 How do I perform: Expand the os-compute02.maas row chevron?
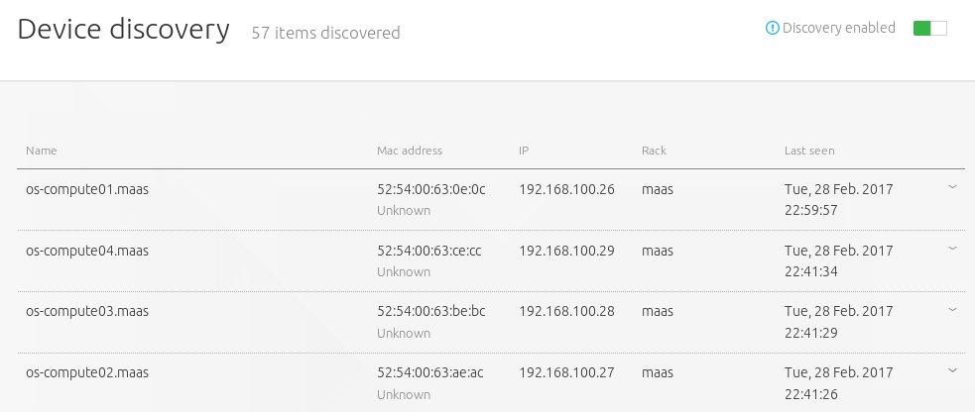(x=952, y=370)
